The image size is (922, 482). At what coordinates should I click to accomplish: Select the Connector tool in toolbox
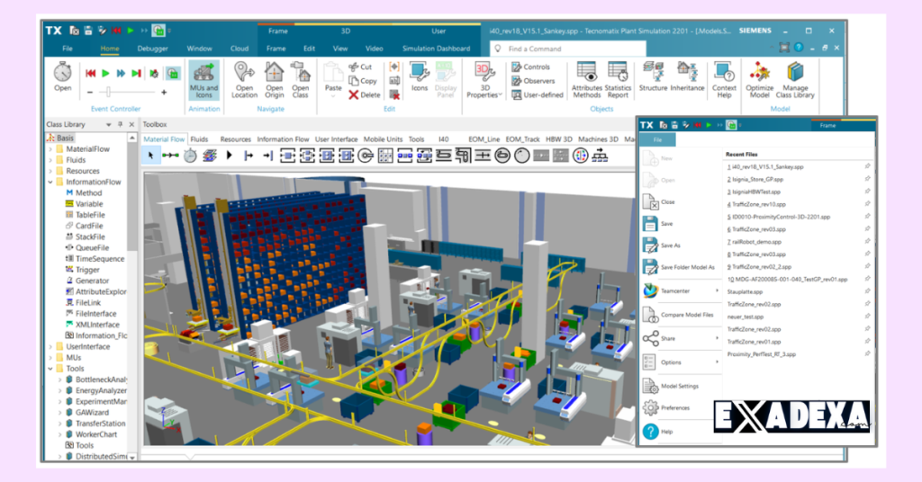(170, 156)
